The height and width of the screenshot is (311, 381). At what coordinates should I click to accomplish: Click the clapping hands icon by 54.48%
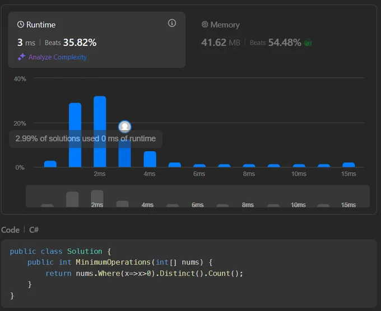pyautogui.click(x=308, y=43)
